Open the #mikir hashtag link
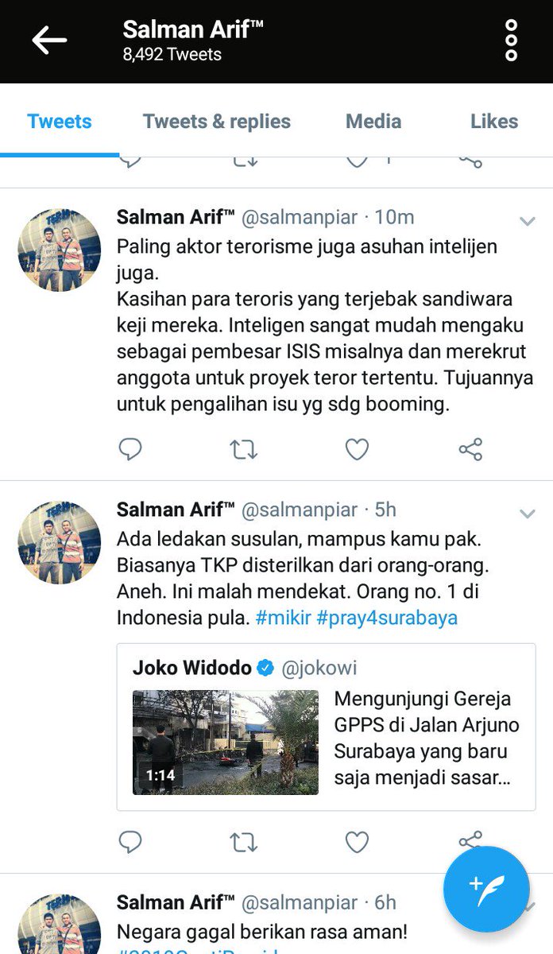Screen dimensions: 553x954 pyautogui.click(x=283, y=618)
